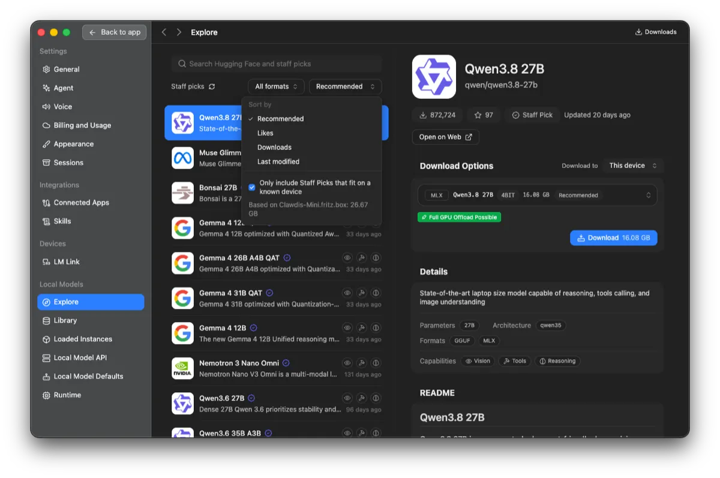
Task: Click the Back to app button
Action: click(115, 32)
